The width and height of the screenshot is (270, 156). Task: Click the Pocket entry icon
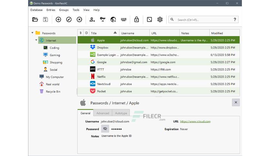pos(93,91)
